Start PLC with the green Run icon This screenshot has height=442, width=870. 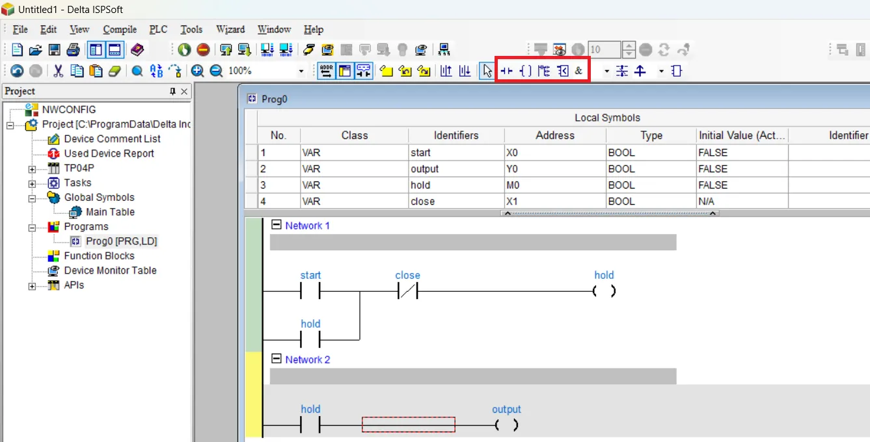tap(184, 49)
